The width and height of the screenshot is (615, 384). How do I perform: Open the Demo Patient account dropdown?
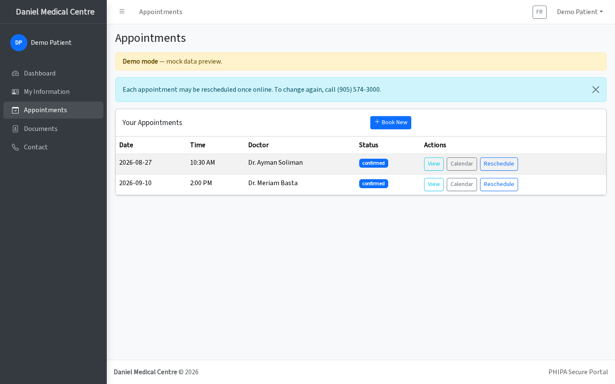click(x=580, y=12)
